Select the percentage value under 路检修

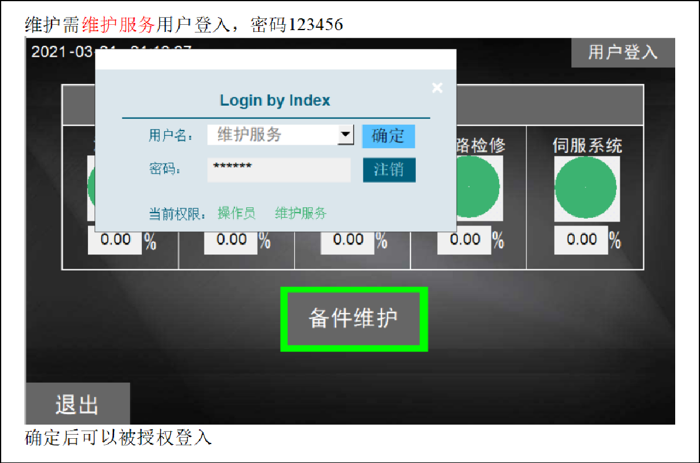(464, 240)
